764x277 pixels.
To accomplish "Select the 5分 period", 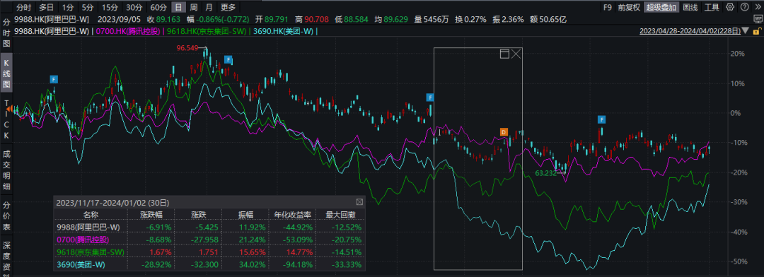I will click(x=88, y=7).
